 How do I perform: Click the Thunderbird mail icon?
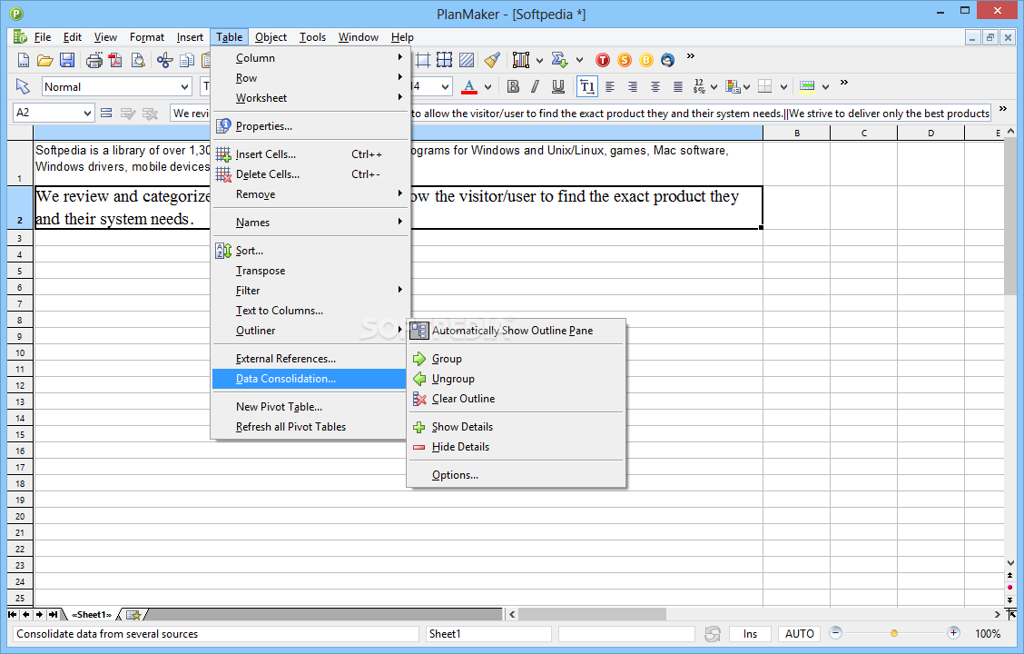pyautogui.click(x=667, y=60)
